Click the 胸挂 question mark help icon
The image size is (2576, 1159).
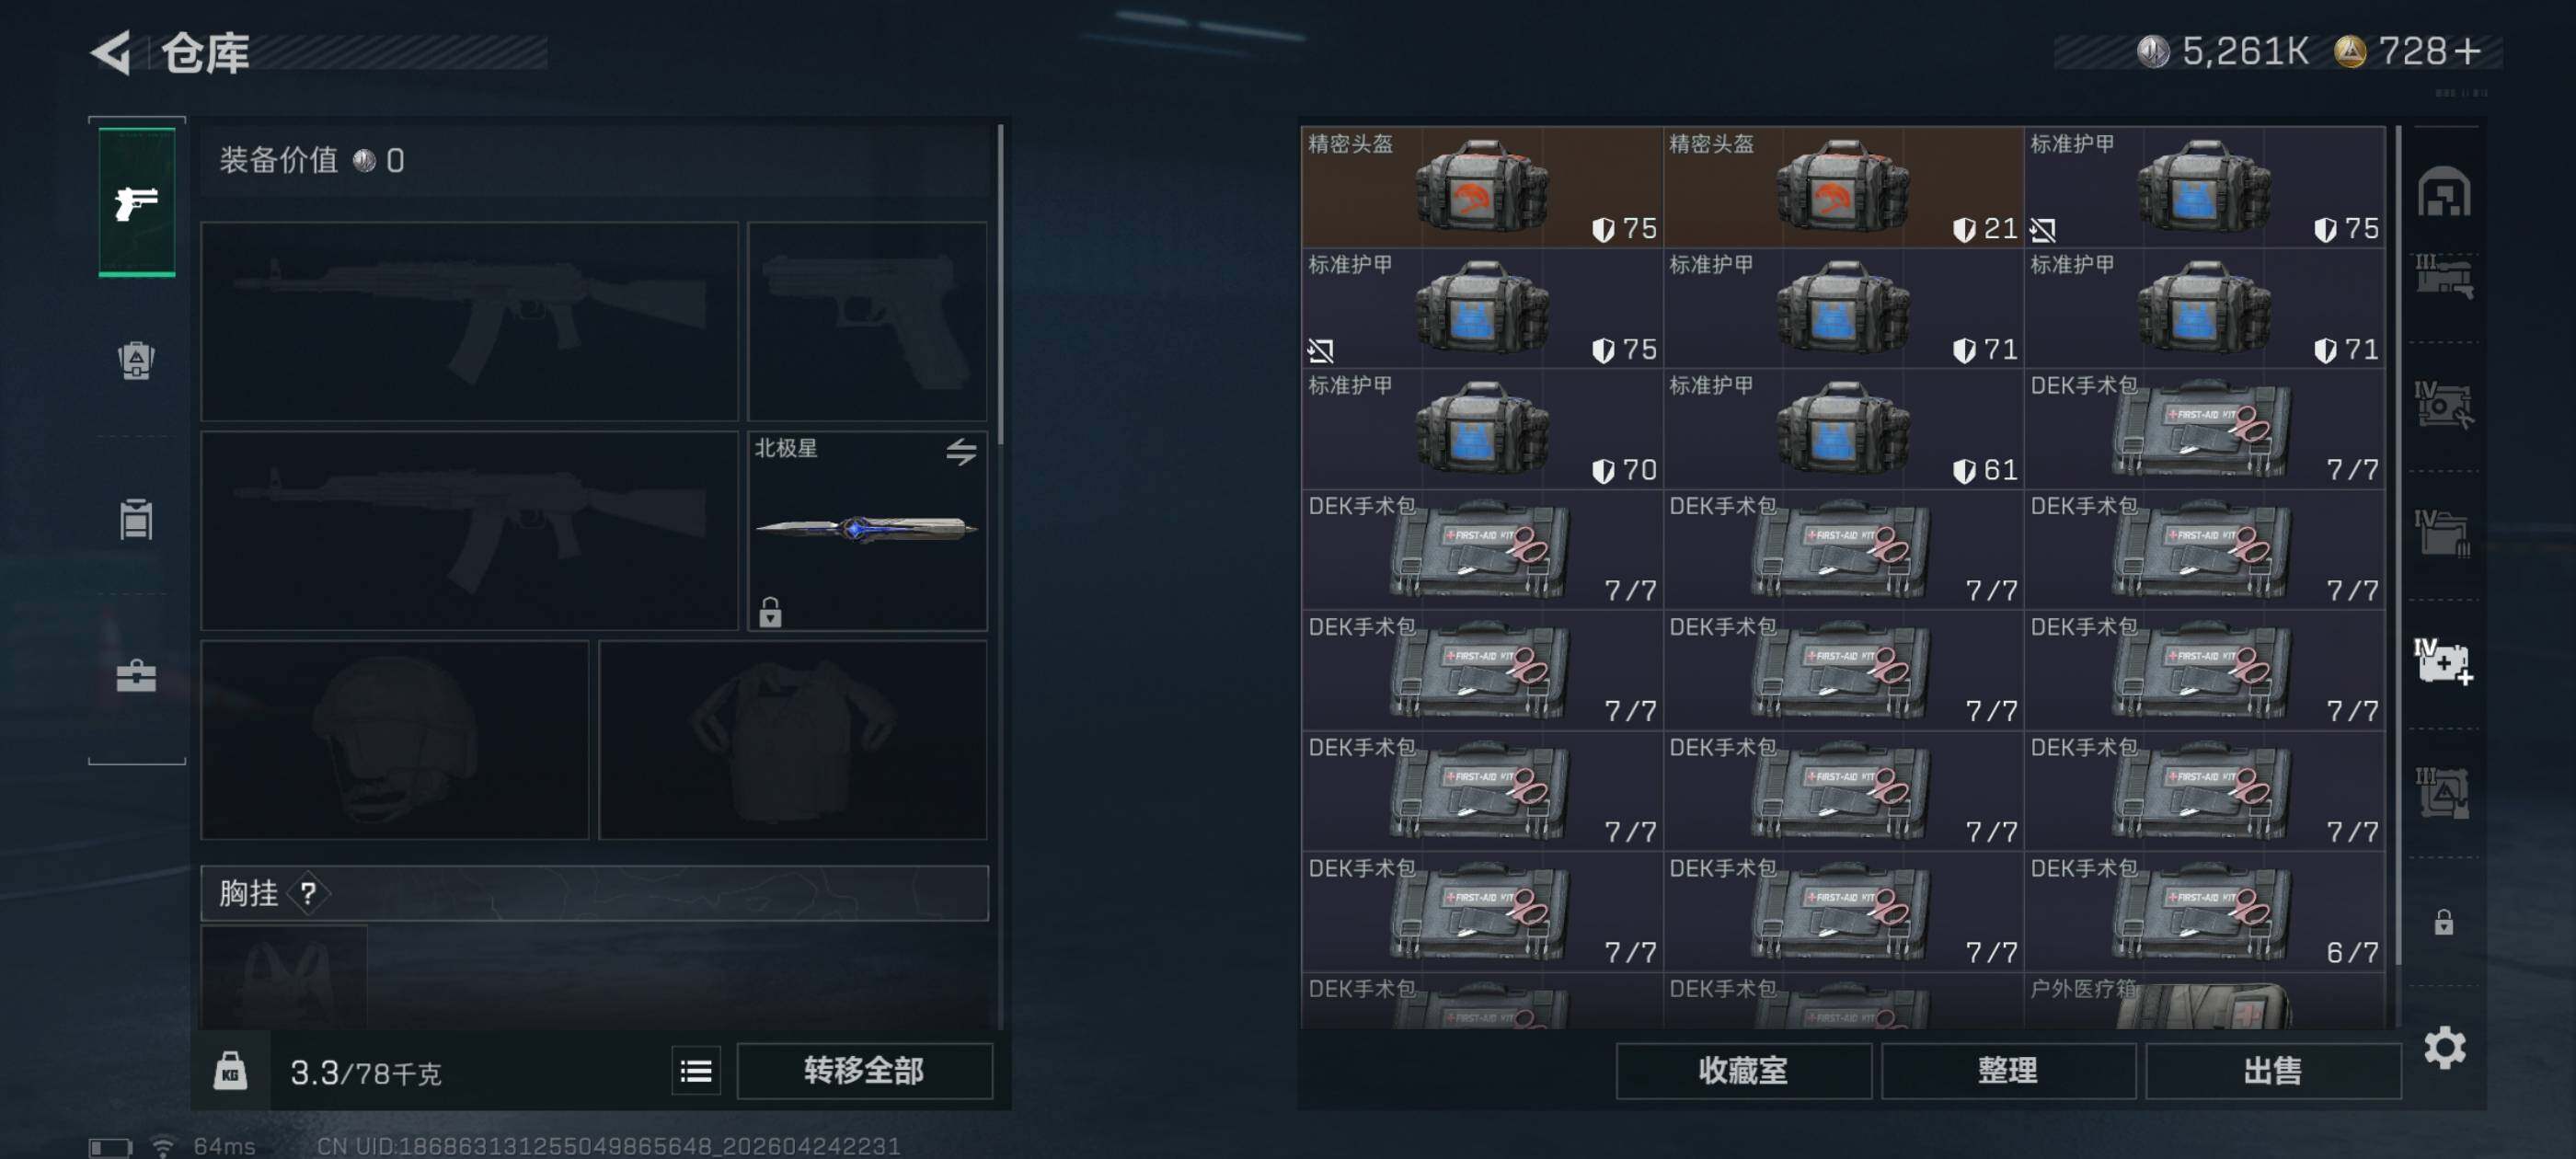pos(308,893)
